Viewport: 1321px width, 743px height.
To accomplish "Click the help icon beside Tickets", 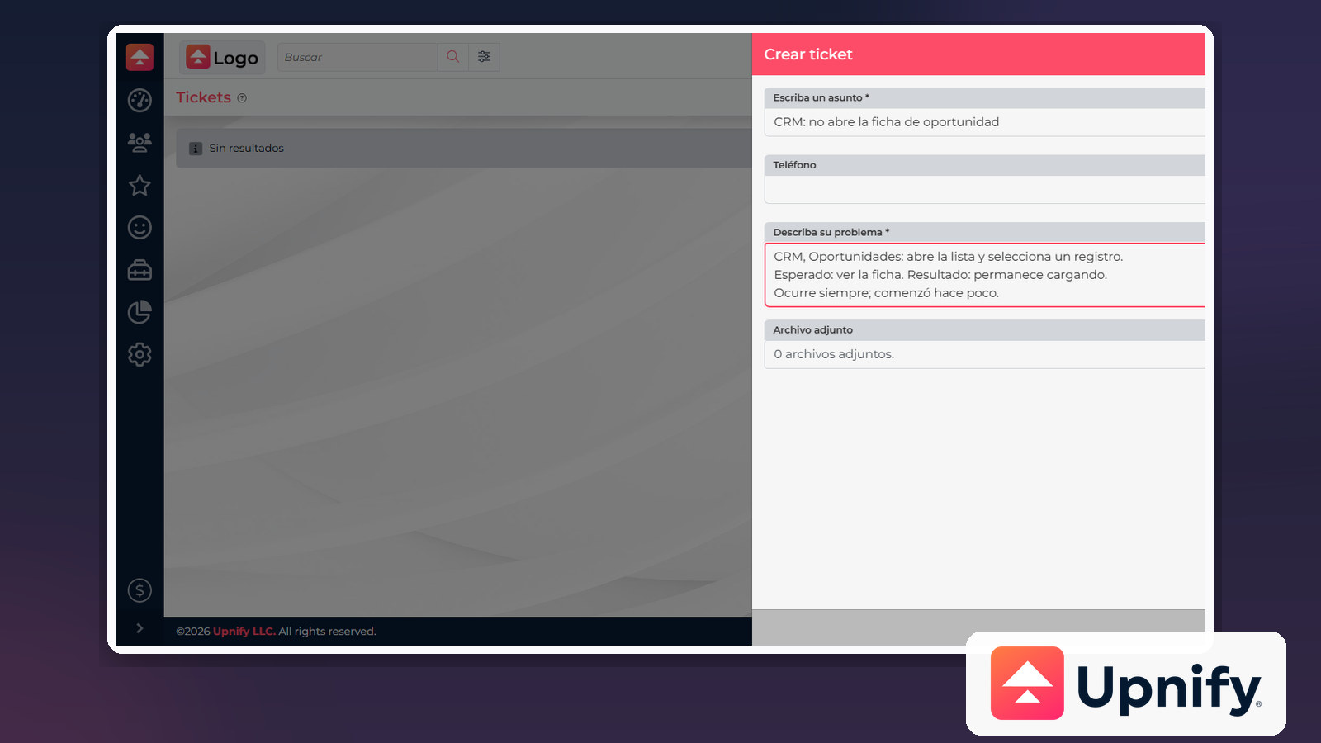I will click(x=242, y=98).
